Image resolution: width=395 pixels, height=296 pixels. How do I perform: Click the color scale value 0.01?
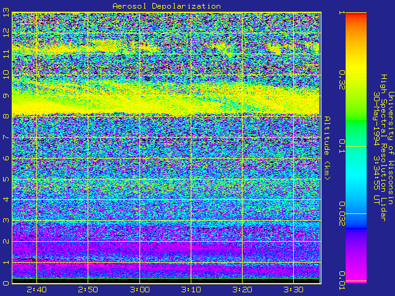pos(341,281)
